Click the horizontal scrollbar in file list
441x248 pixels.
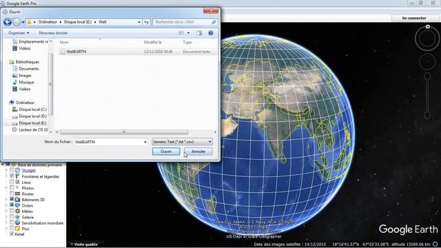click(x=124, y=132)
